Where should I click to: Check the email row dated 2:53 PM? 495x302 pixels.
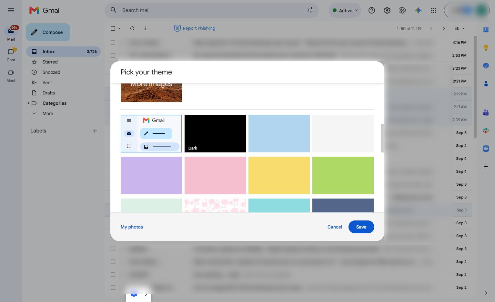(113, 55)
